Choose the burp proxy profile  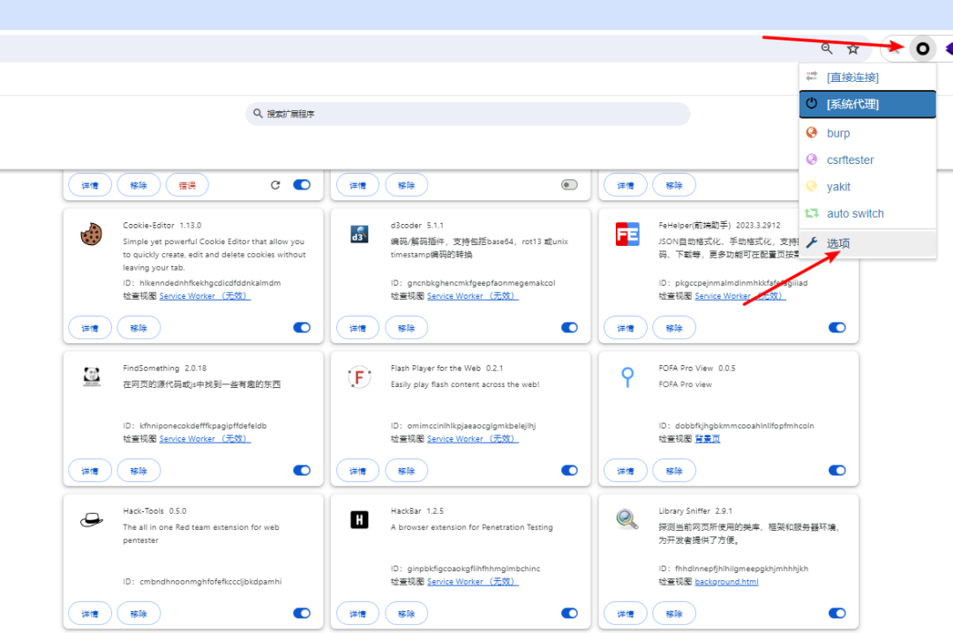(867, 133)
